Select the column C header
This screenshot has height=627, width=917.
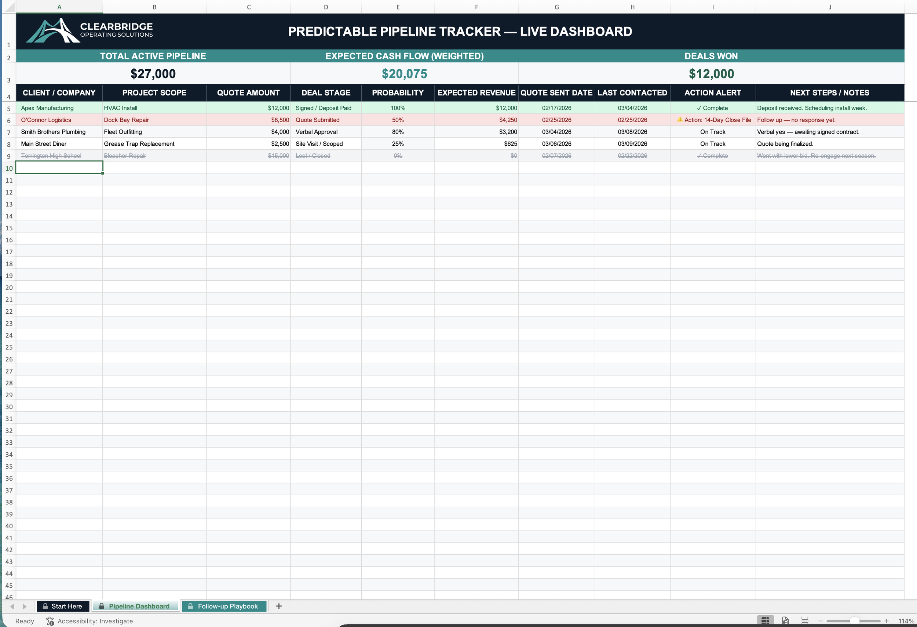click(249, 6)
